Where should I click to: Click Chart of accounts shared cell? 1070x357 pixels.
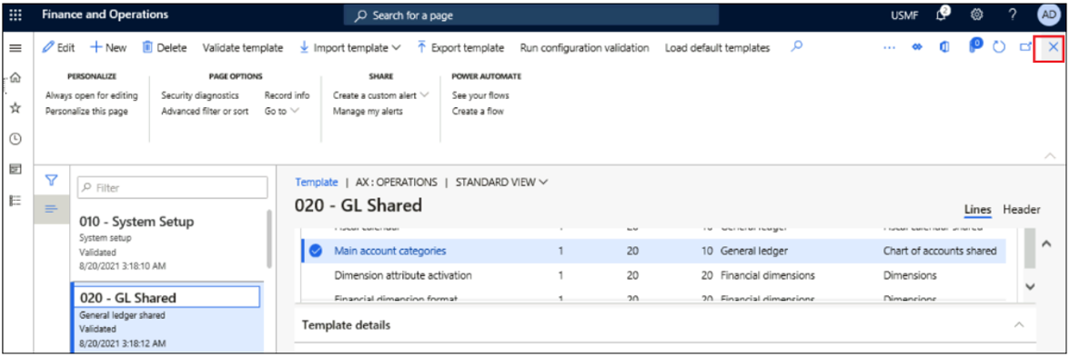point(940,251)
